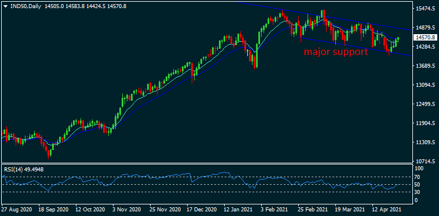Click the 15474.5 price axis label

pos(425,9)
